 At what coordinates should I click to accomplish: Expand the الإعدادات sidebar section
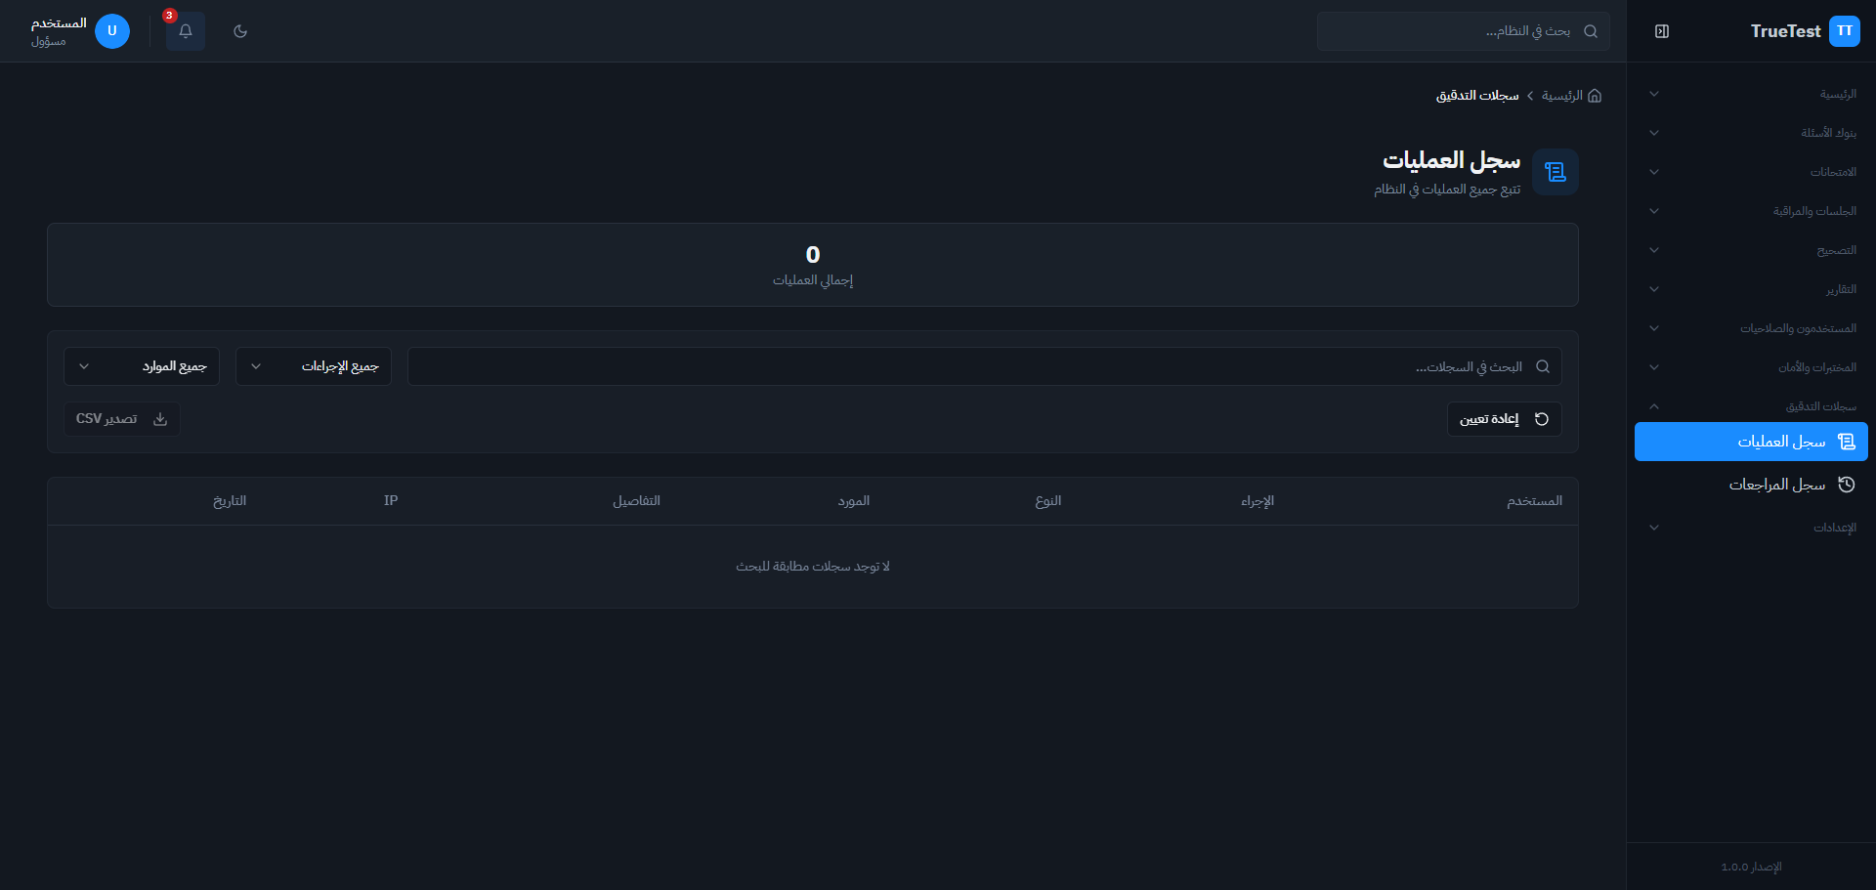coord(1751,528)
